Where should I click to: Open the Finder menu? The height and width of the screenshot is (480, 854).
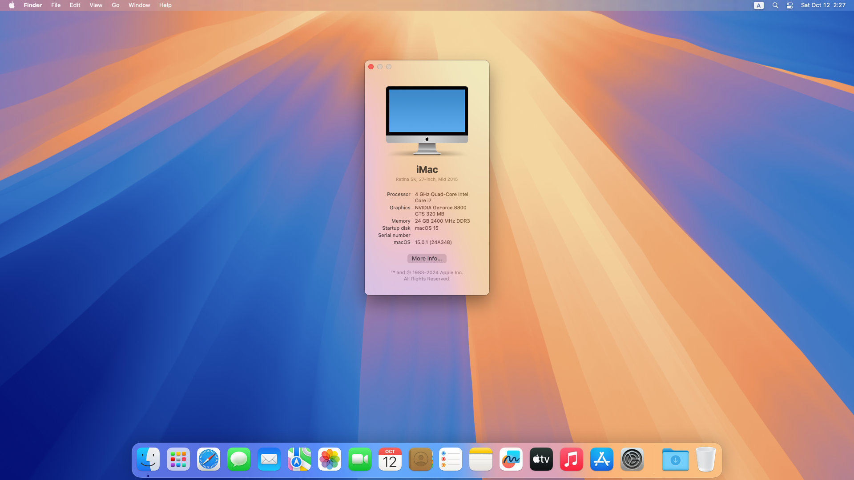pyautogui.click(x=33, y=5)
